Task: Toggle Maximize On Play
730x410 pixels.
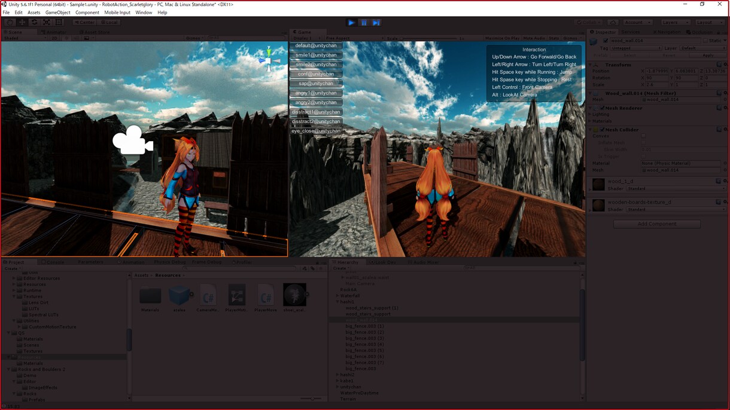Action: pyautogui.click(x=503, y=38)
